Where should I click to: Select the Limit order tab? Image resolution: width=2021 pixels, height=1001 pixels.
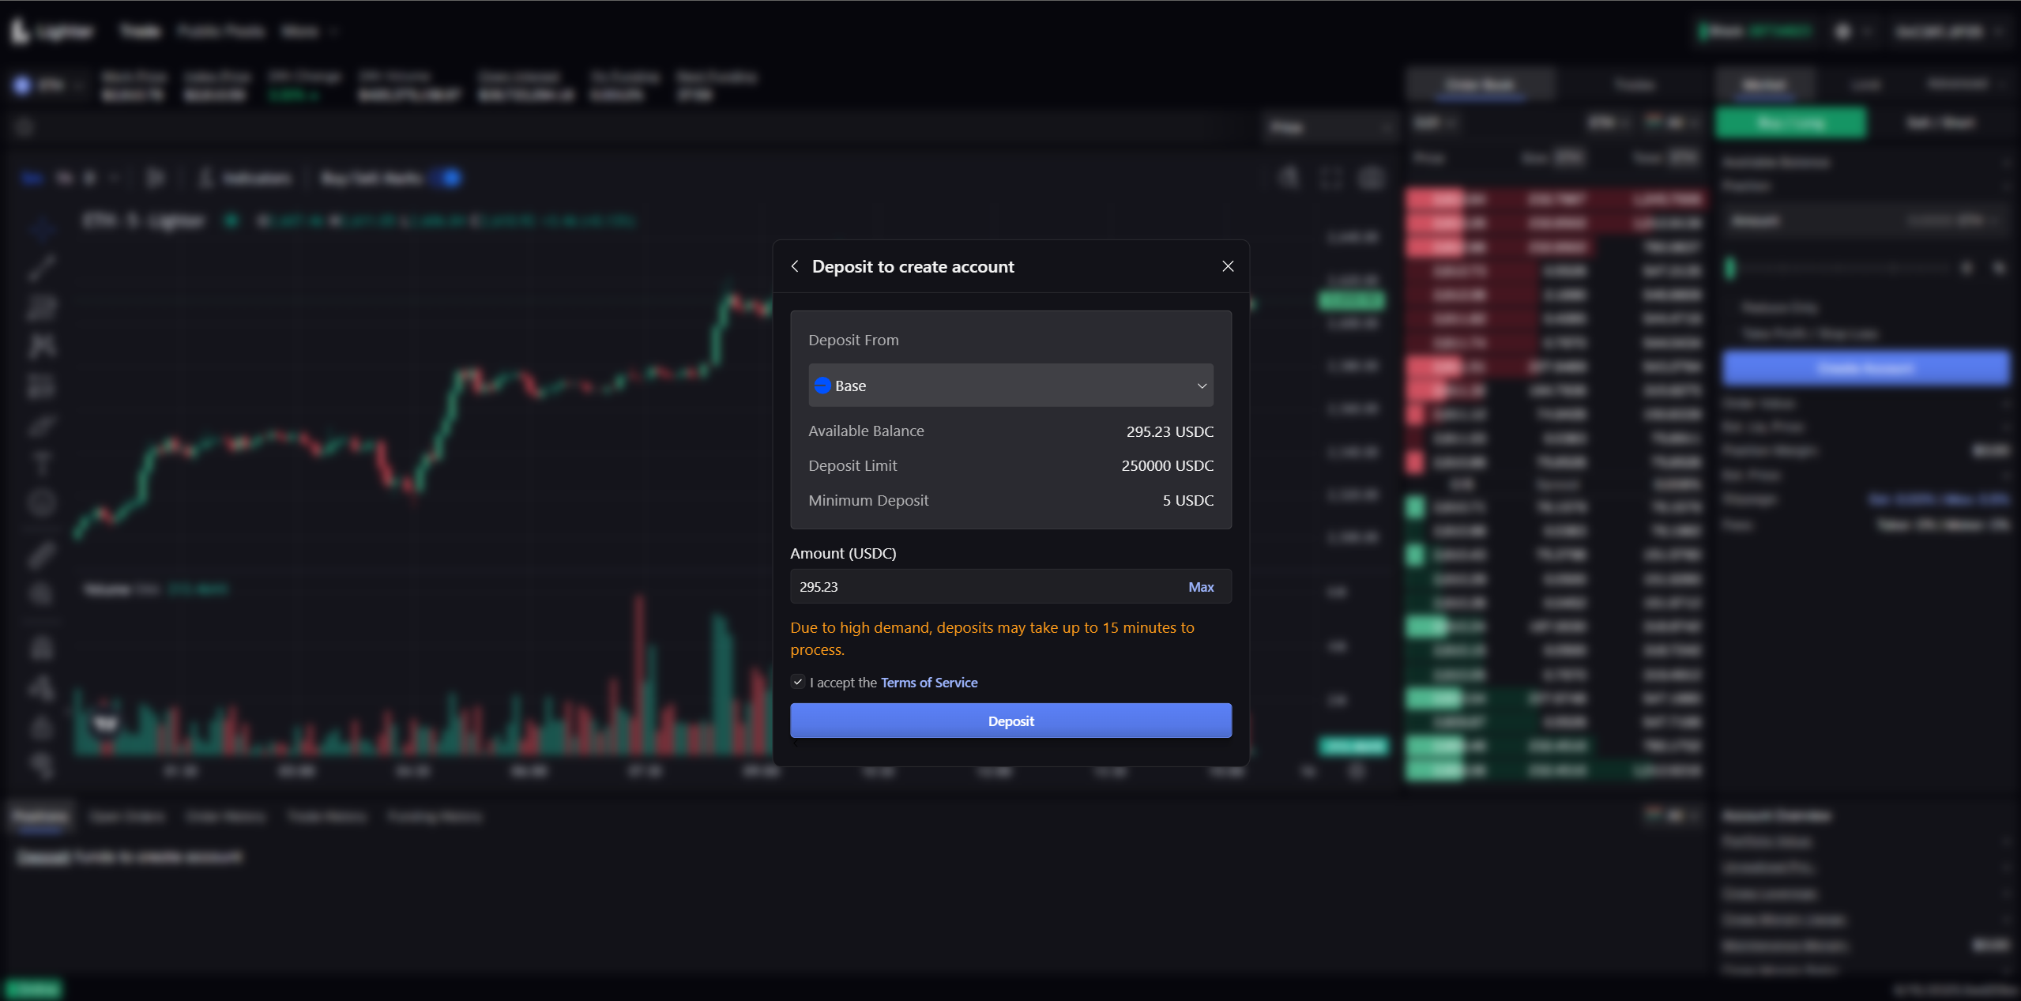click(x=1866, y=85)
